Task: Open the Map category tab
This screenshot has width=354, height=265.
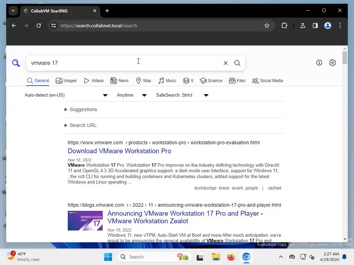Action: 143,81
